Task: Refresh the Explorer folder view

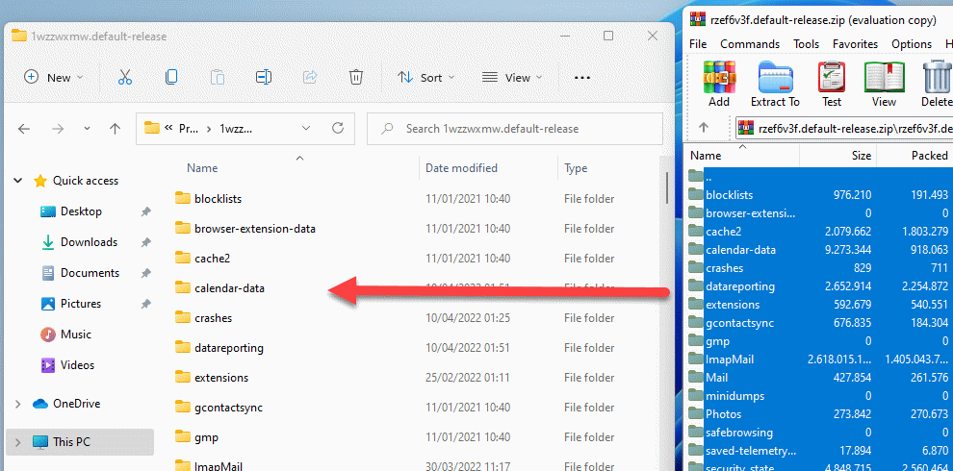Action: coord(338,129)
